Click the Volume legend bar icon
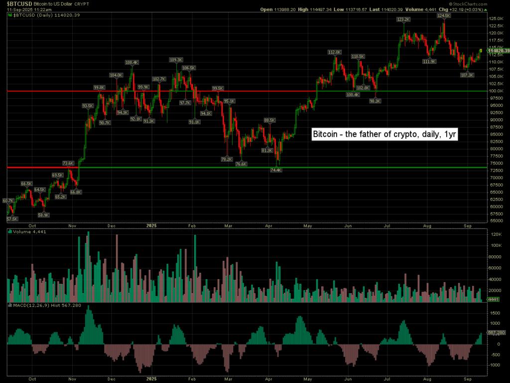This screenshot has height=383, width=510. click(x=9, y=230)
